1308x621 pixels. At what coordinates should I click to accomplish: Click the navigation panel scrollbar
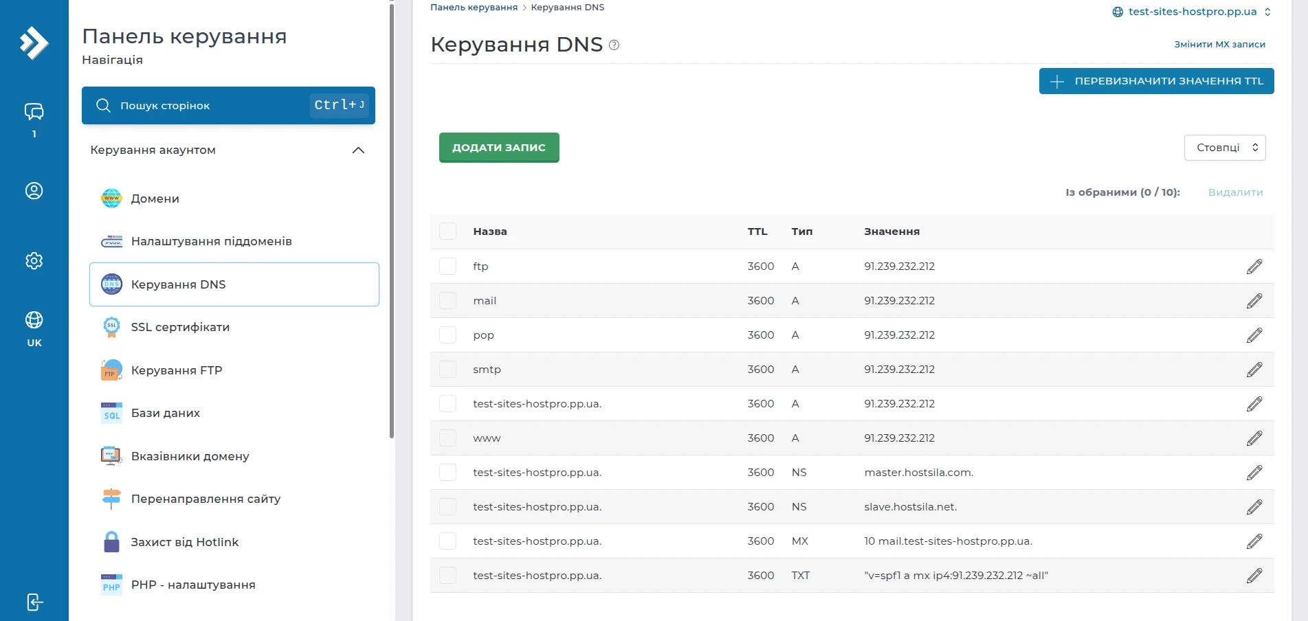pos(392,220)
